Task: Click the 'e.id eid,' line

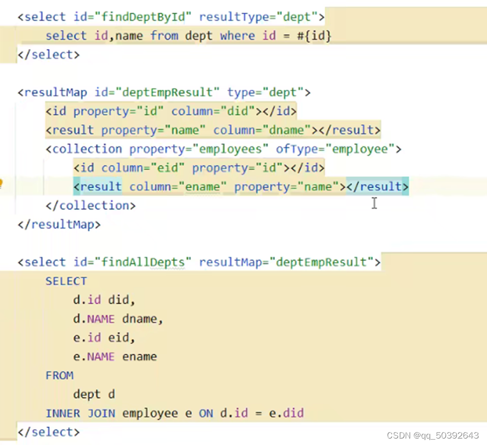Action: [104, 337]
